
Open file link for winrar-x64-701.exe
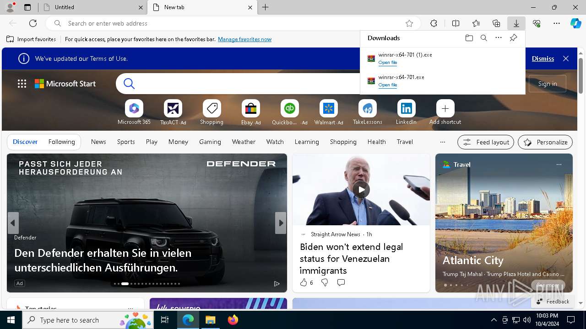pyautogui.click(x=388, y=85)
